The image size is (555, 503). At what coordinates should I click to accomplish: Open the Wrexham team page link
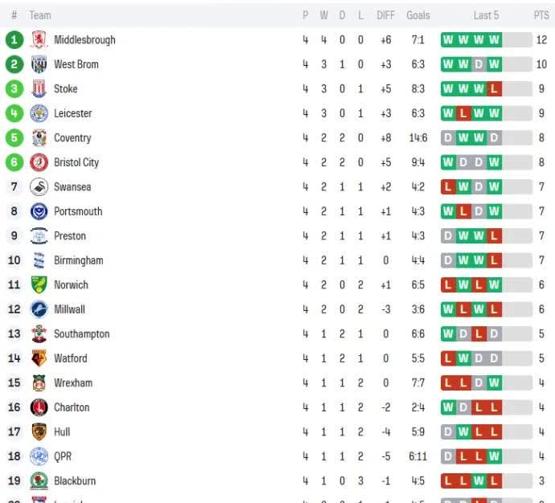[73, 383]
